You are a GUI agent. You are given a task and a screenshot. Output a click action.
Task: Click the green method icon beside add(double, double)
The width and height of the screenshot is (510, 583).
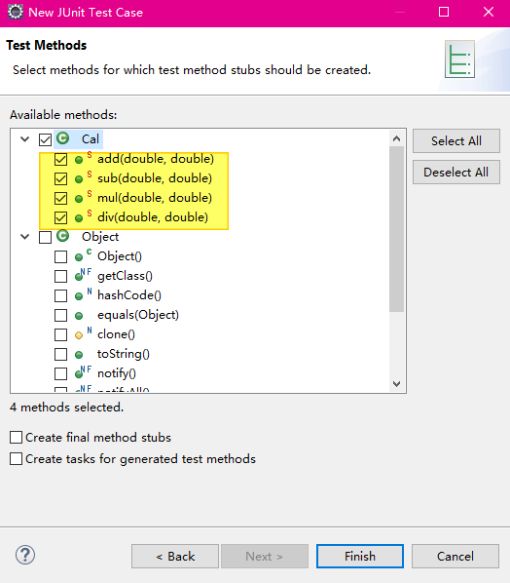click(x=79, y=160)
